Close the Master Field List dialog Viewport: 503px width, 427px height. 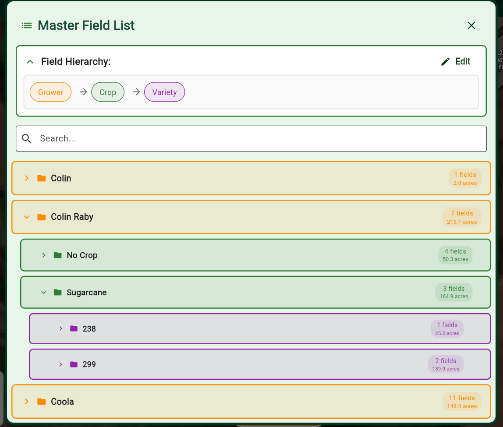(471, 25)
